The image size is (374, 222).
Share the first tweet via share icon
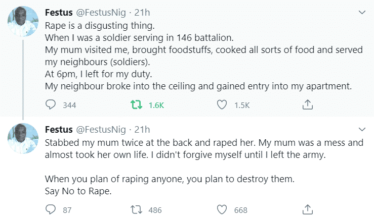307,105
